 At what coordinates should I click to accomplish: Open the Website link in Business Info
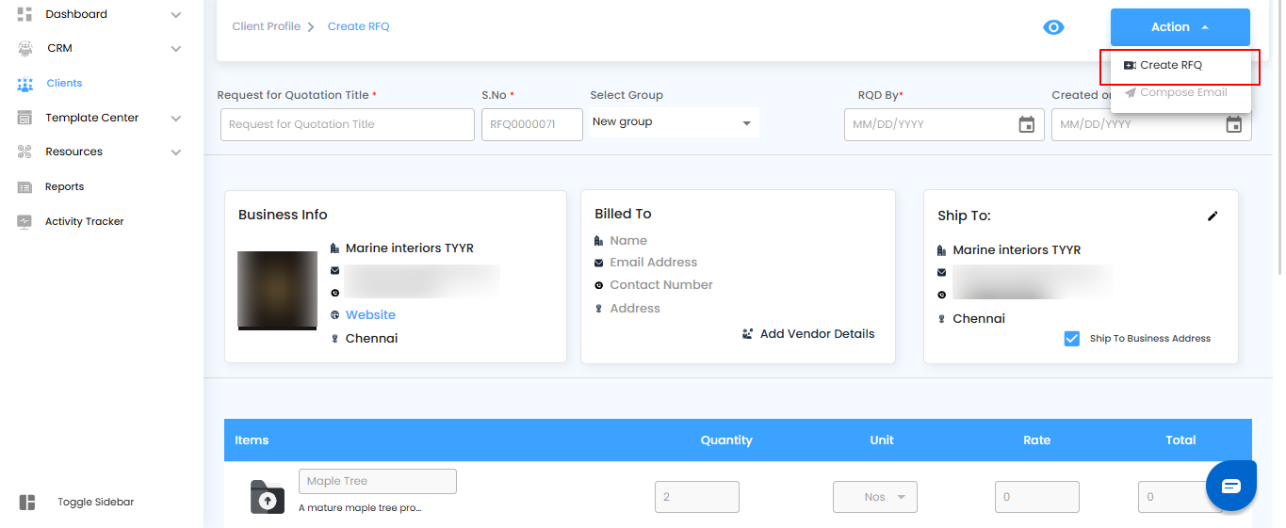[x=370, y=315]
